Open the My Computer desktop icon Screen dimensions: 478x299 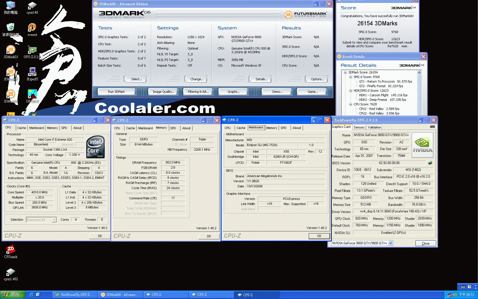pos(11,8)
